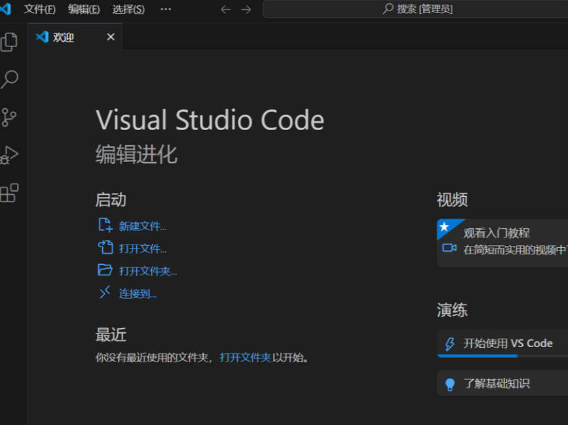Image resolution: width=568 pixels, height=425 pixels.
Task: Click the new file icon beside 新建文件
Action: (105, 225)
